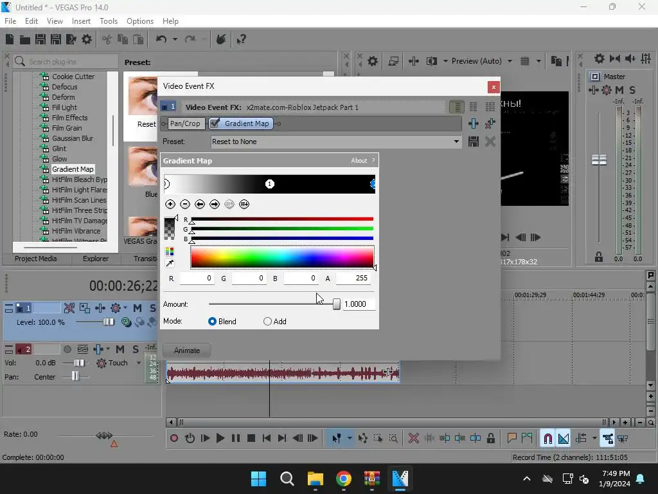Pause playback in the transport bar

pos(236,439)
